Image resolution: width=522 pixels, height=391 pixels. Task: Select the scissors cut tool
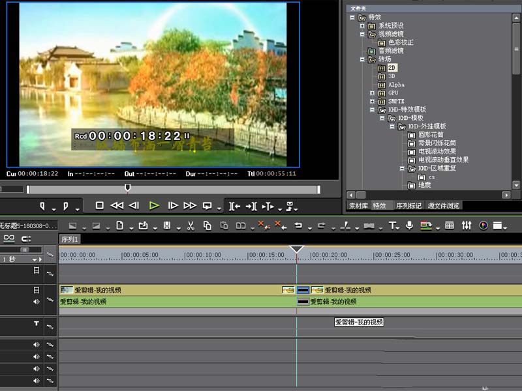coord(191,226)
